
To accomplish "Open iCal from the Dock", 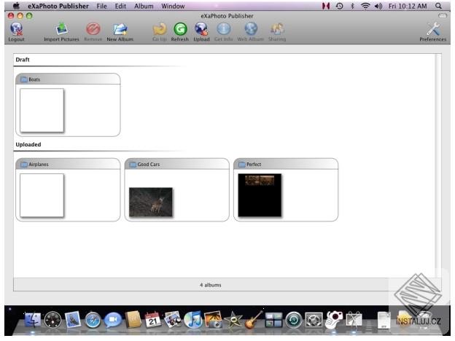I will (x=153, y=320).
